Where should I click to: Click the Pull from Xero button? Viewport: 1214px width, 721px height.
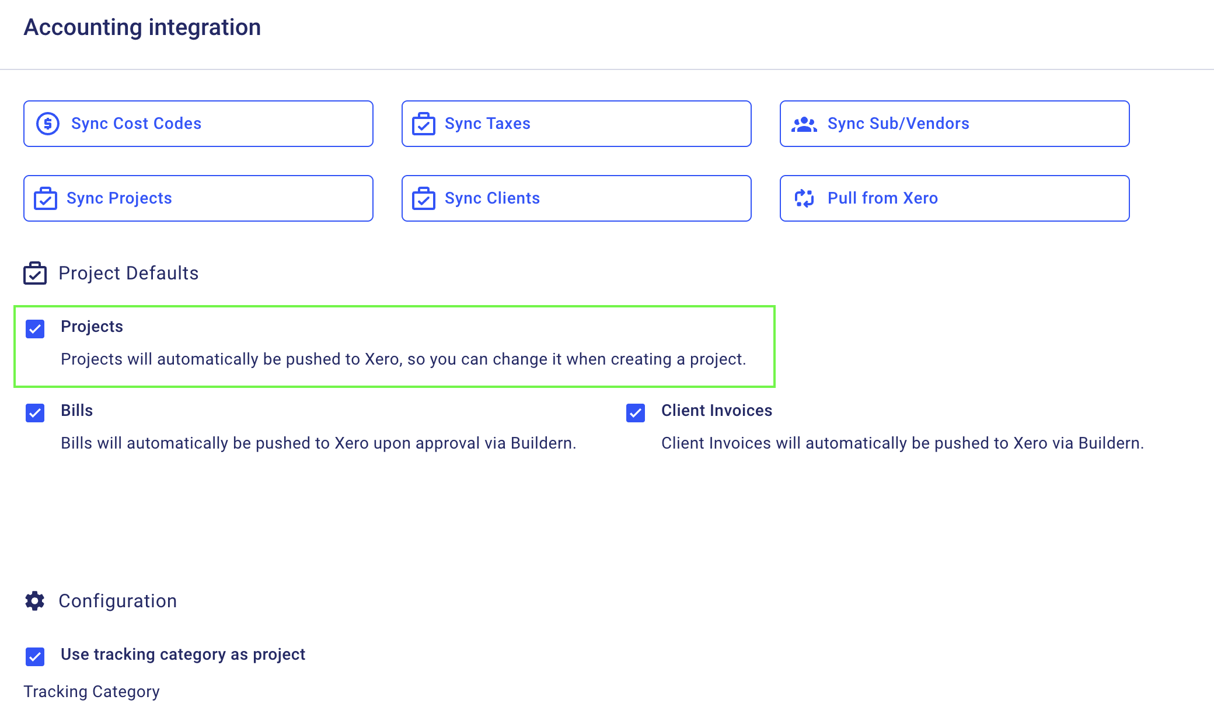pos(955,198)
